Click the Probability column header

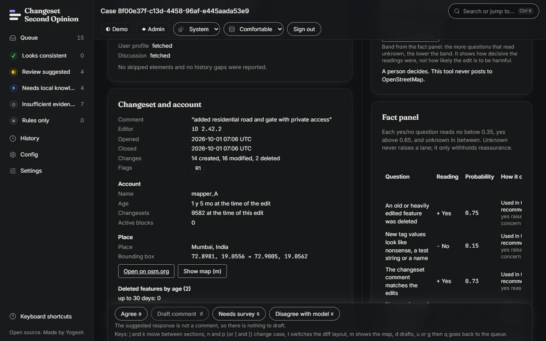point(479,176)
